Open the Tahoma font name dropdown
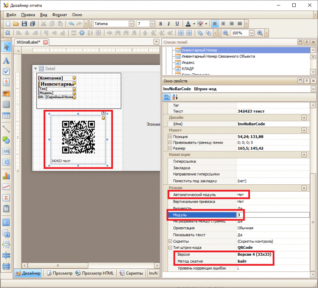The image size is (318, 288). tap(131, 24)
